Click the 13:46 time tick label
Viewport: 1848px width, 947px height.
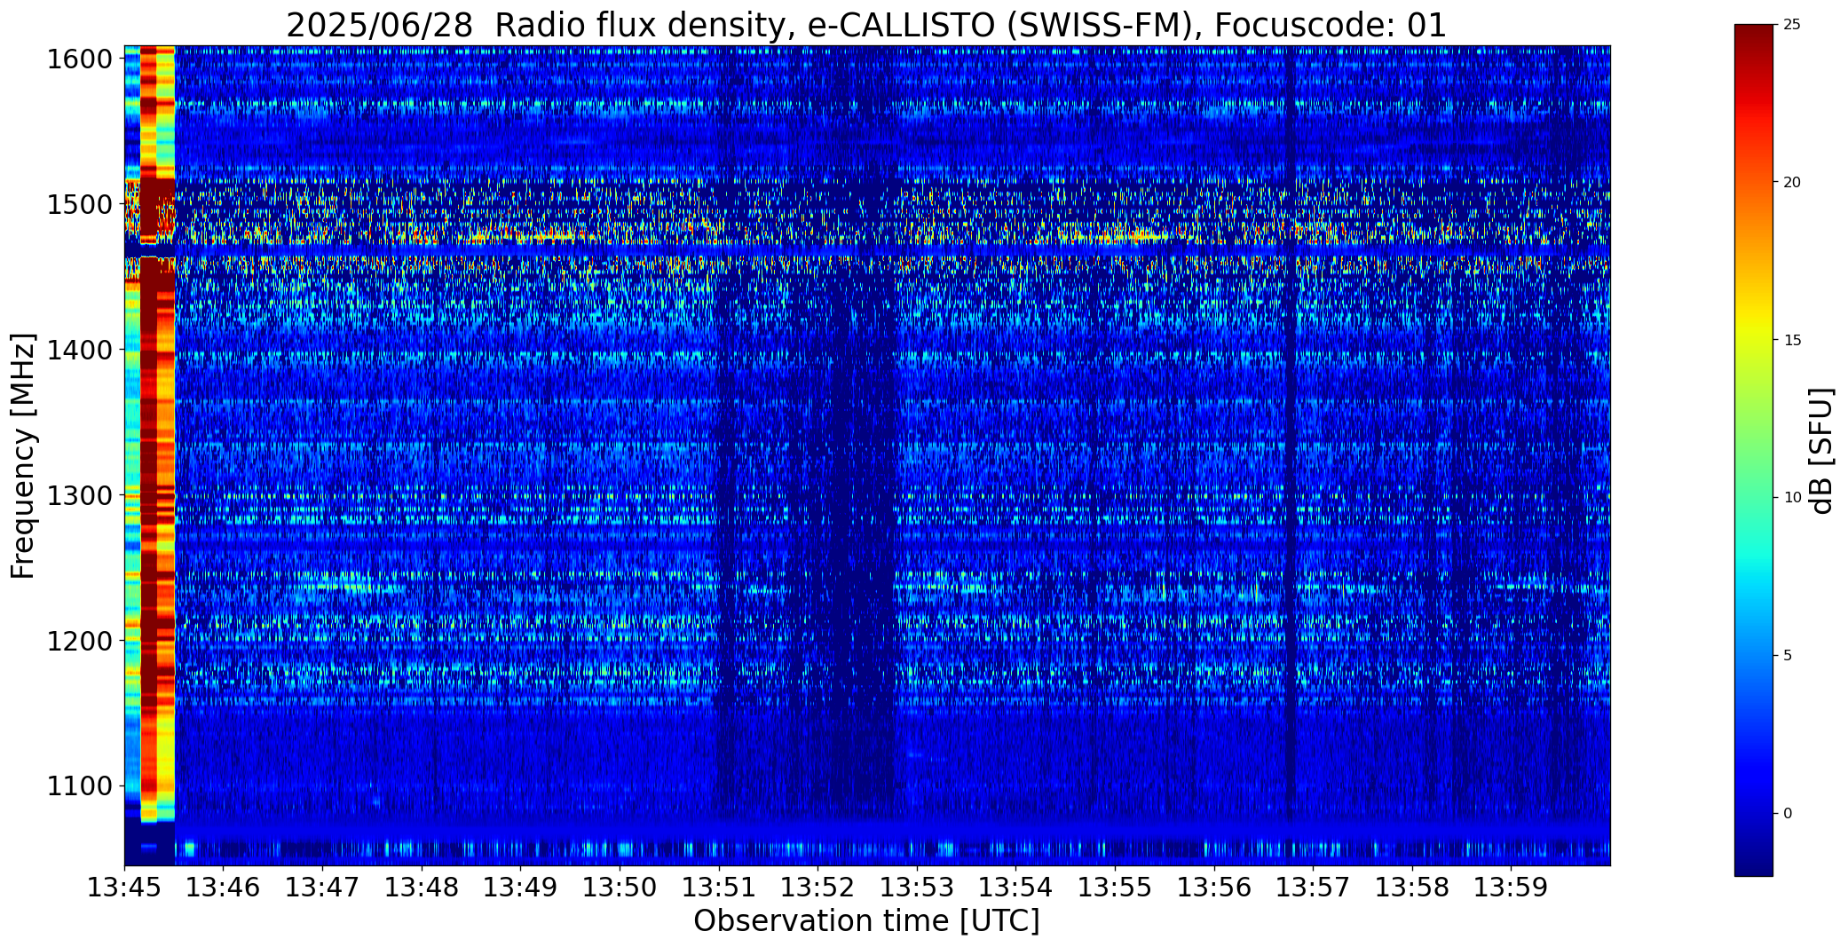224,888
